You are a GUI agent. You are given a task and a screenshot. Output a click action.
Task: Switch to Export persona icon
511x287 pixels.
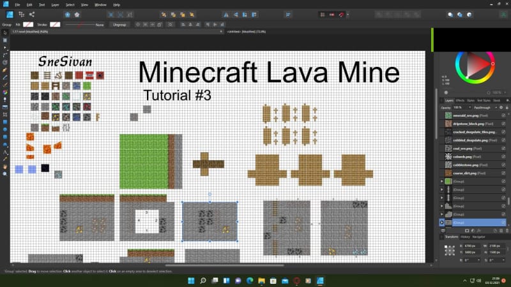pos(31,15)
